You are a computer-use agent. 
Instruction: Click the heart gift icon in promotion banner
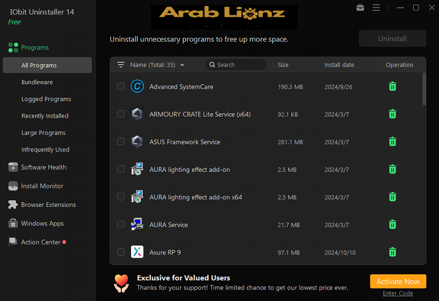tap(121, 283)
